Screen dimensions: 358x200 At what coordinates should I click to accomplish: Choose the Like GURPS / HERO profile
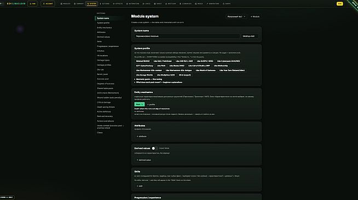[205, 61]
